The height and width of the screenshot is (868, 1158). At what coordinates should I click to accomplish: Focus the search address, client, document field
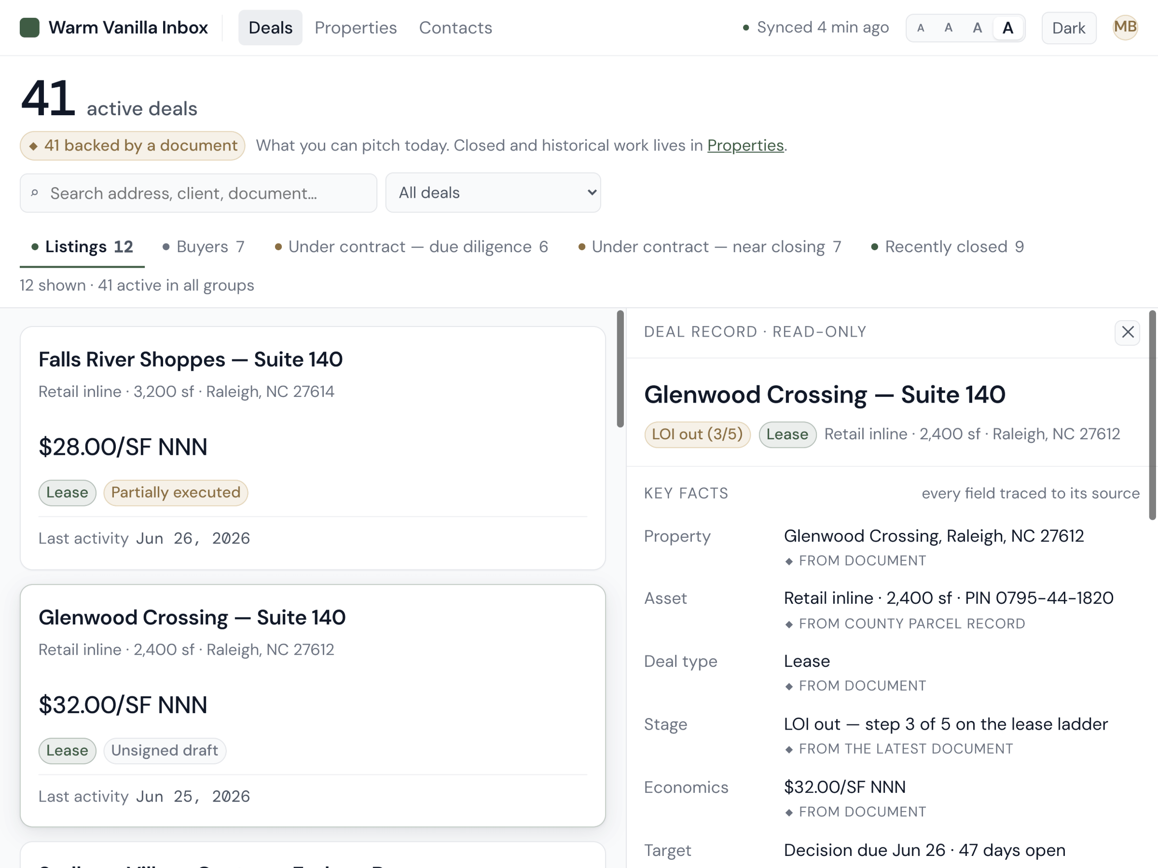(198, 193)
